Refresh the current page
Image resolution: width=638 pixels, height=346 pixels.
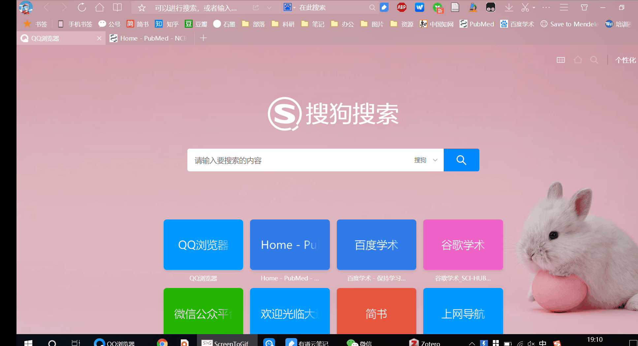82,7
